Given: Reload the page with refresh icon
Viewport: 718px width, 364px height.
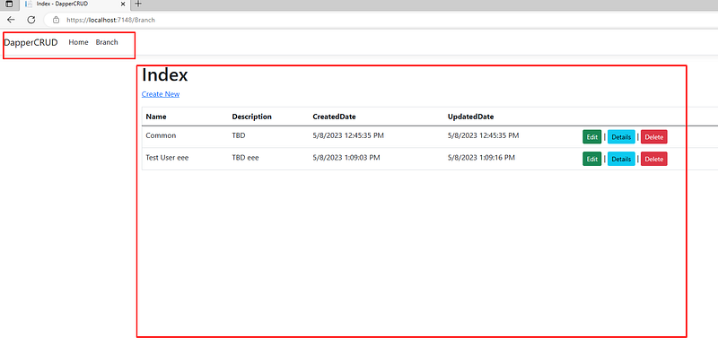Looking at the screenshot, I should coord(31,20).
